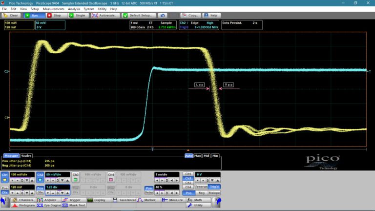The height and width of the screenshot is (211, 375).
Task: Open the Measure control panel
Action: [173, 200]
